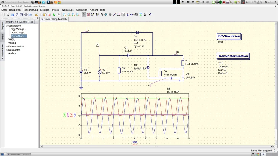Click the Transientsimulation block in schematic

click(x=233, y=56)
